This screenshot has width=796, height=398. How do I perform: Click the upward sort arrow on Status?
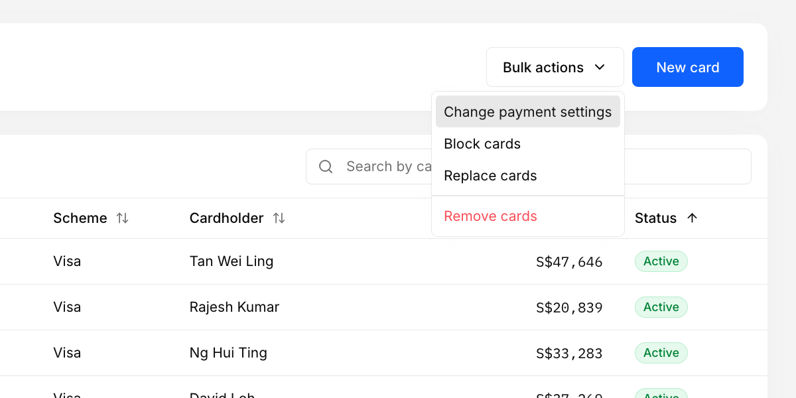(x=691, y=218)
